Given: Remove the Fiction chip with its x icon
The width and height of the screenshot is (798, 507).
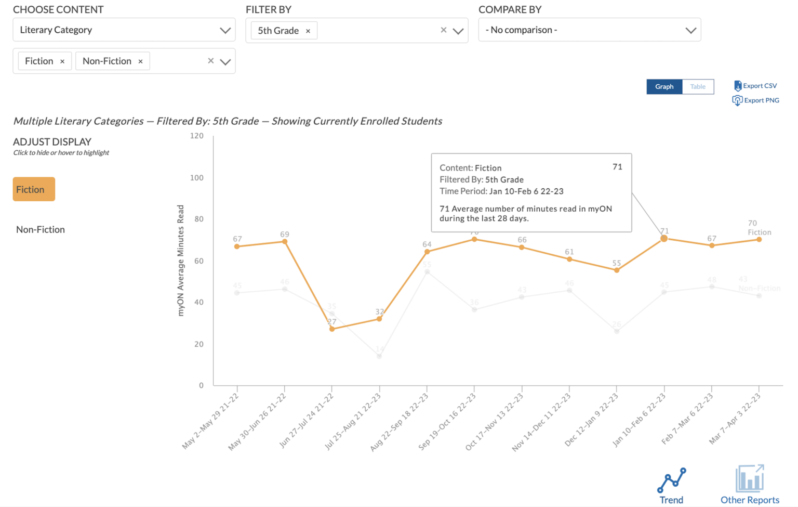Looking at the screenshot, I should click(62, 61).
